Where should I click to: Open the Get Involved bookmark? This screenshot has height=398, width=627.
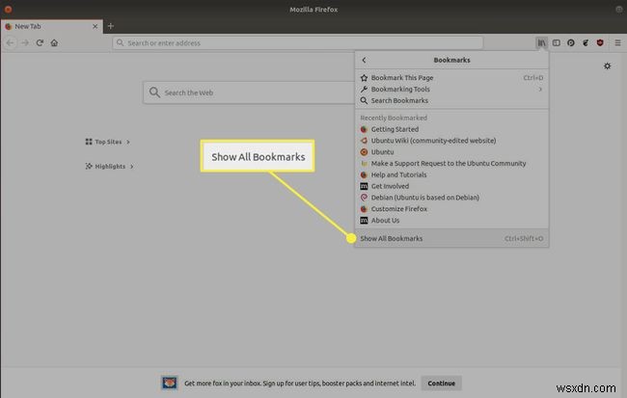[451, 186]
